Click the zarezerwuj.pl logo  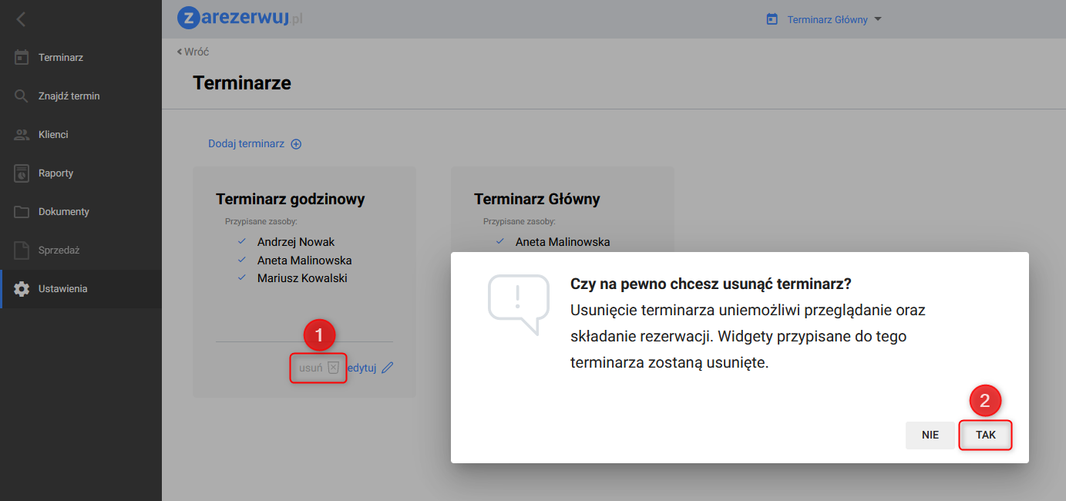pos(240,18)
